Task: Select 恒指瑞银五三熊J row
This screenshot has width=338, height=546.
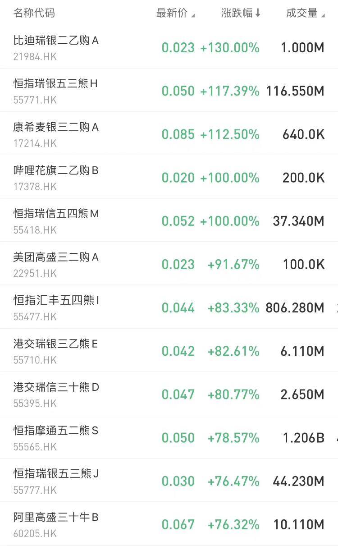Action: (56, 474)
